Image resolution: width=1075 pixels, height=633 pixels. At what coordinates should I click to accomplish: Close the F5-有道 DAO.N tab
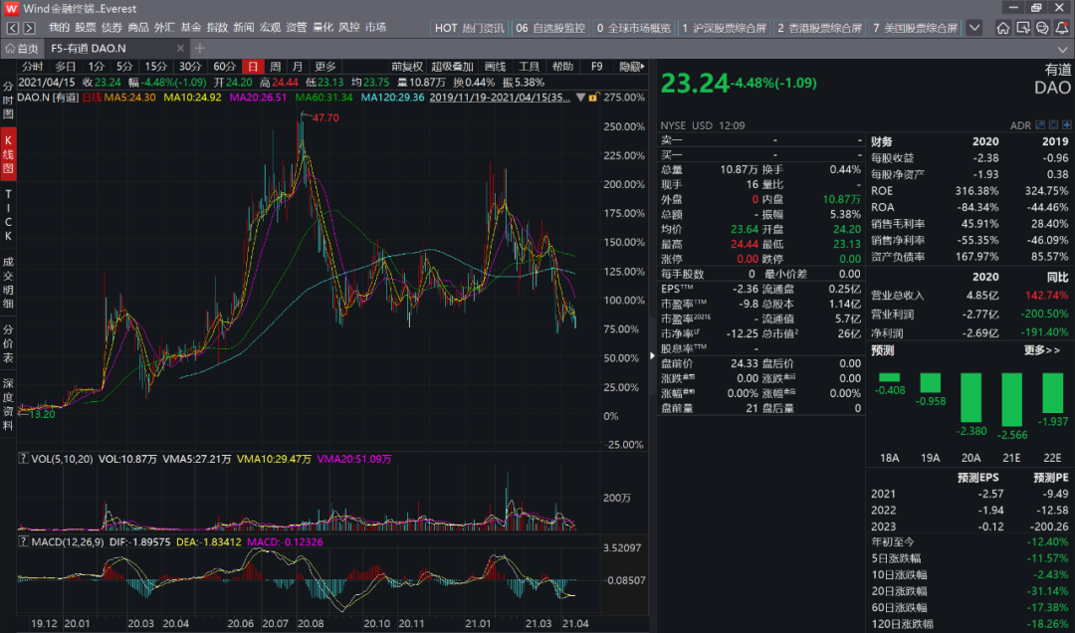pyautogui.click(x=179, y=48)
